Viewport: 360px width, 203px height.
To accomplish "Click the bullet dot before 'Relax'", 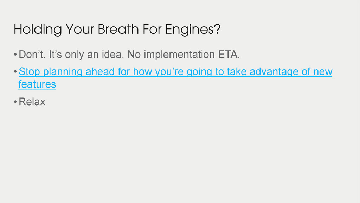I will [15, 102].
